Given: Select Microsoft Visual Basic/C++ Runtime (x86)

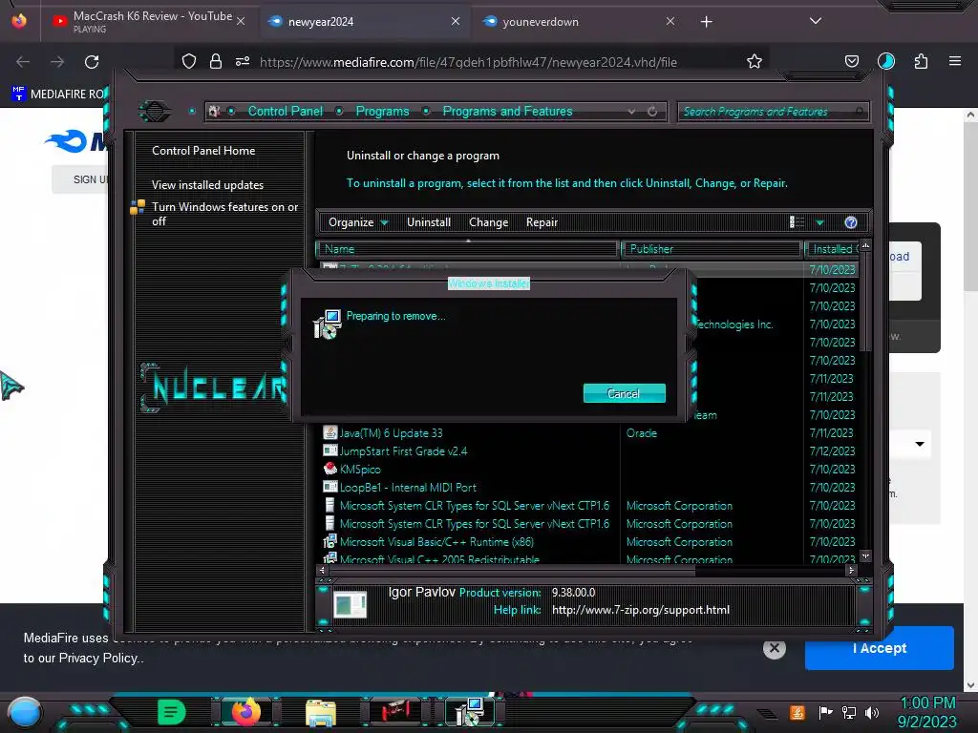Looking at the screenshot, I should 436,542.
